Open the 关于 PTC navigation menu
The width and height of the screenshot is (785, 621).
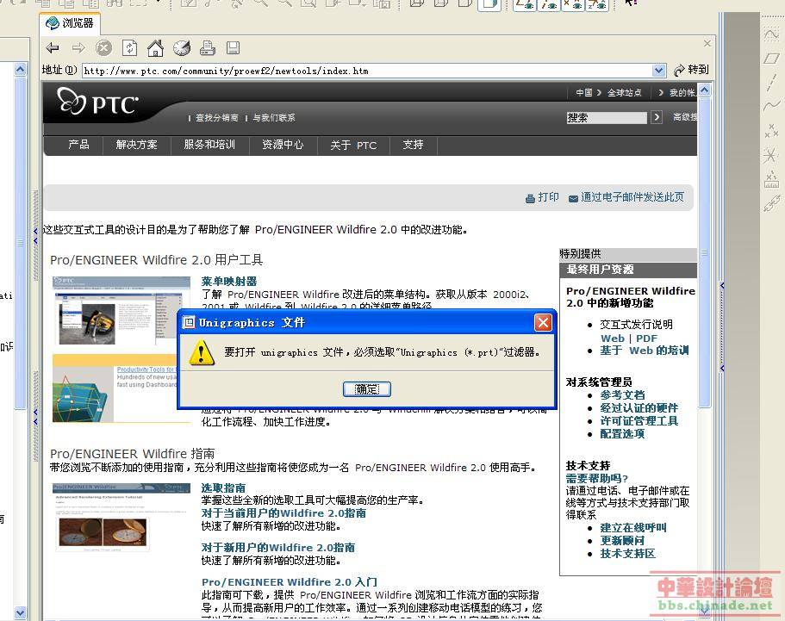353,145
